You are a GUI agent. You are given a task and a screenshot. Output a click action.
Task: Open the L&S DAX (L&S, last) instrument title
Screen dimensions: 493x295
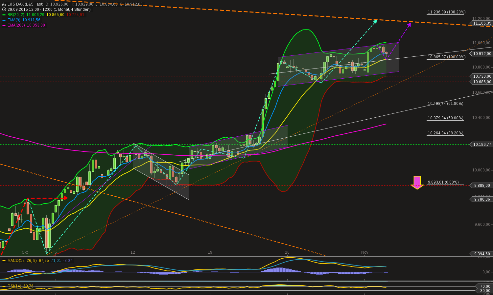[x=26, y=4]
